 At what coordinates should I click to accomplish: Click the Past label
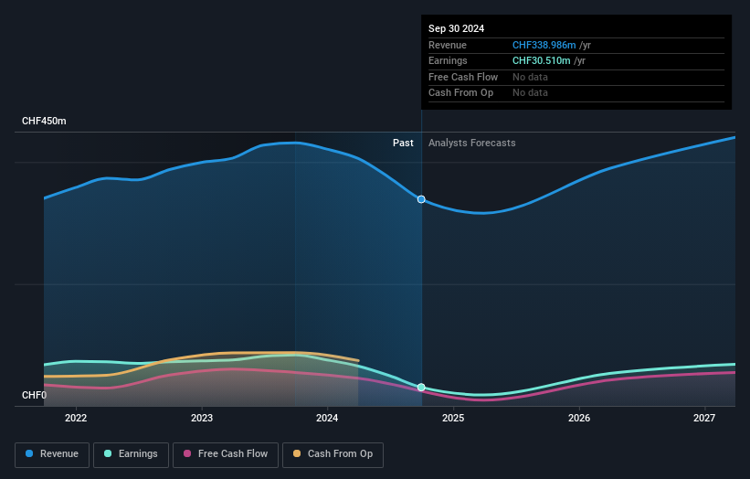pos(403,143)
